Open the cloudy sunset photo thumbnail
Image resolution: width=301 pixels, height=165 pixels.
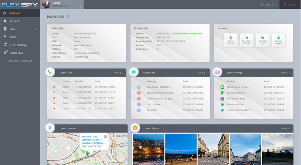[x=278, y=149]
